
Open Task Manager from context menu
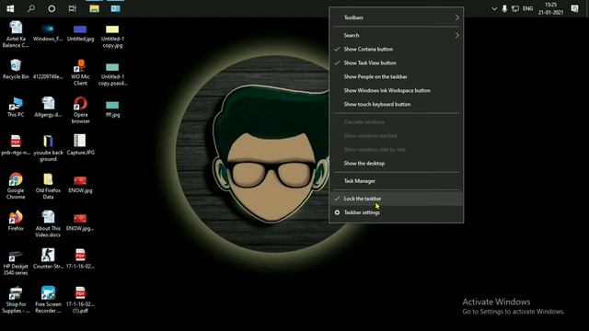397,181
